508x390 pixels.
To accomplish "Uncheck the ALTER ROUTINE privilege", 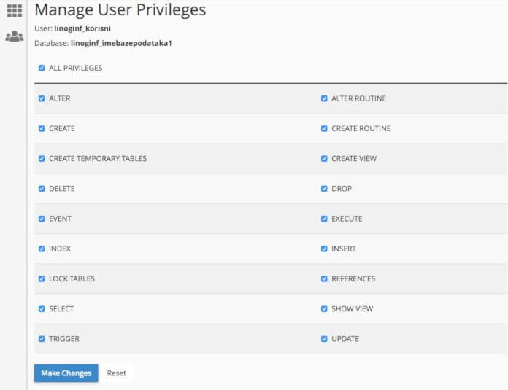I will coord(324,98).
